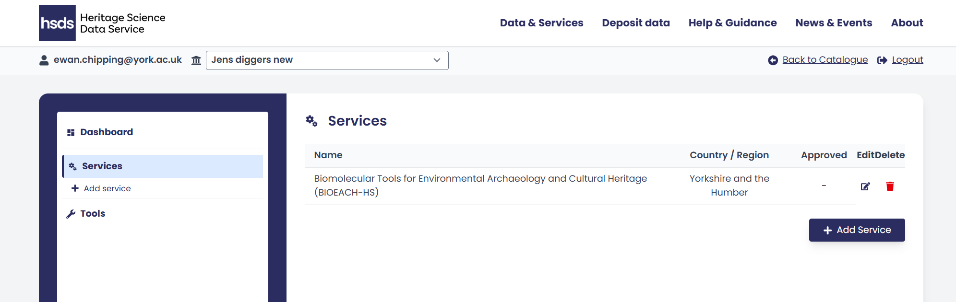
Task: Click the logout arrow icon
Action: pos(882,60)
